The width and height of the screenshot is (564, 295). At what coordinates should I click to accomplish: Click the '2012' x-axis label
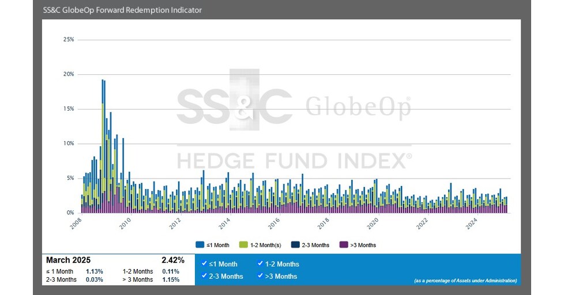click(175, 224)
